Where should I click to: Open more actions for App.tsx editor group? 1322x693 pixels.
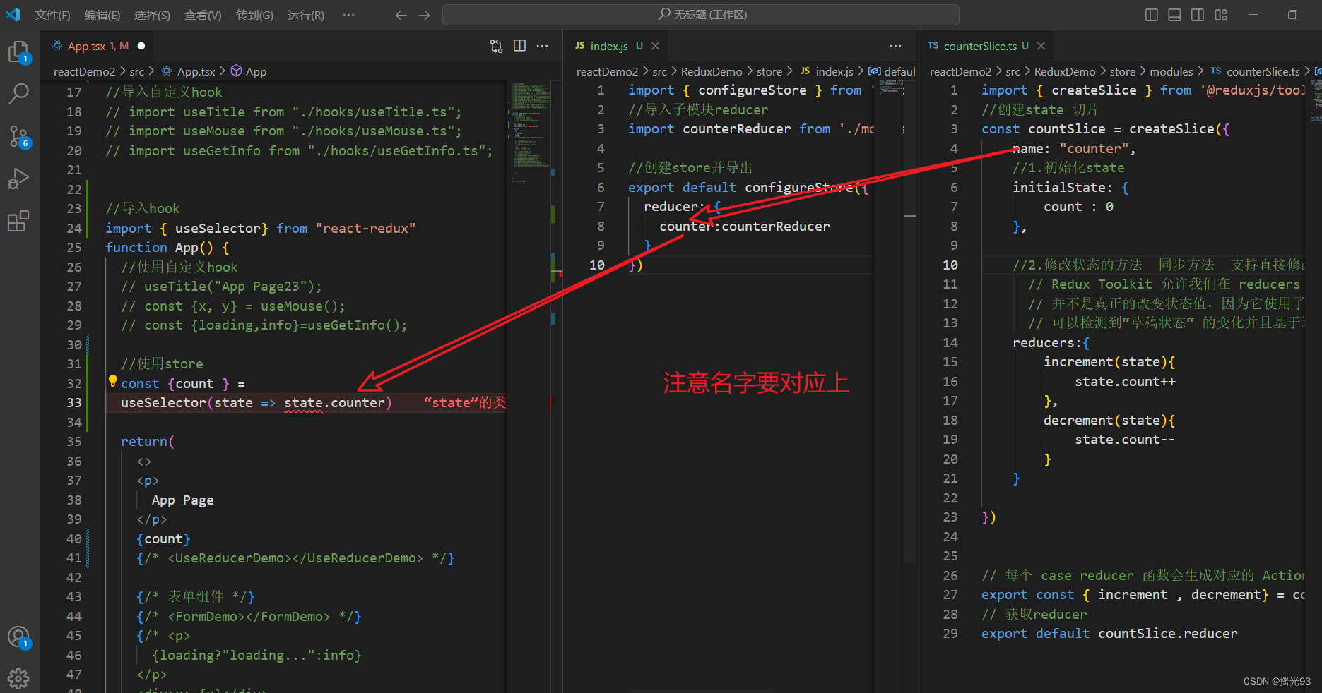click(542, 46)
